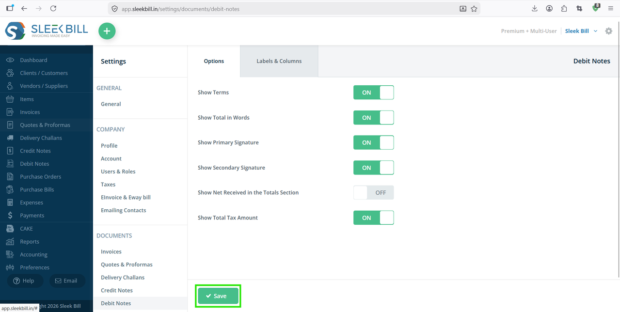
Task: Open Taxes settings
Action: point(108,185)
